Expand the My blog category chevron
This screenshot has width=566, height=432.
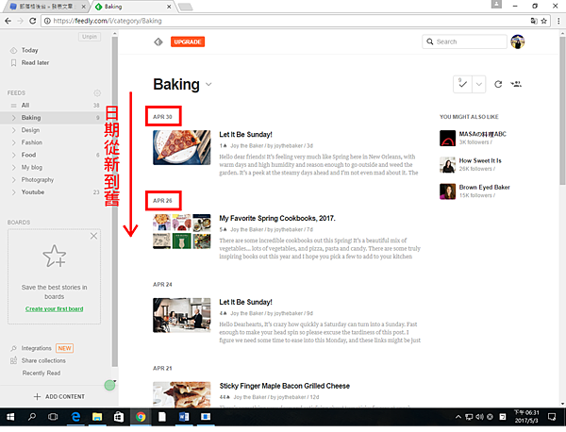pyautogui.click(x=14, y=168)
